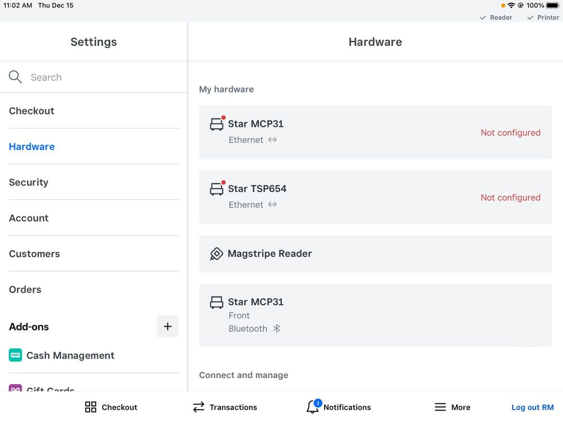Viewport: 563px width, 422px height.
Task: Open the Front Bluetooth Star MCP31 card
Action: click(x=375, y=315)
